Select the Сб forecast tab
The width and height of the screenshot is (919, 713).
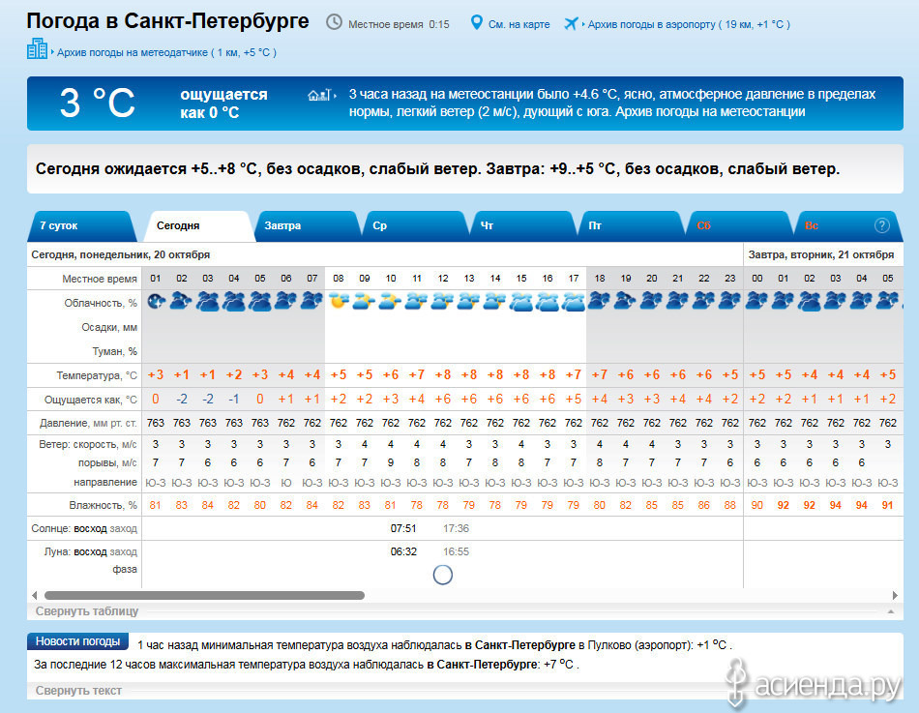click(703, 226)
